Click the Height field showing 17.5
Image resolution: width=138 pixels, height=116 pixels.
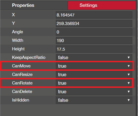pos(94,49)
